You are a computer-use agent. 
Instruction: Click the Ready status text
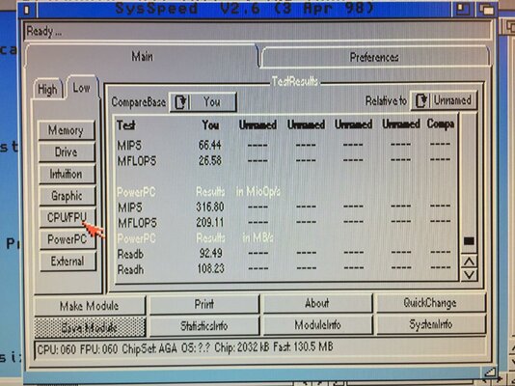click(44, 31)
